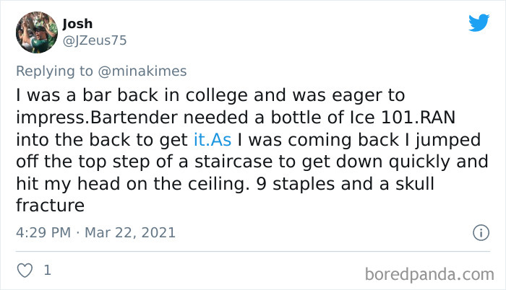Screen dimensions: 506x290
Task: Click the word 'fracture' on the last line
Action: point(51,206)
